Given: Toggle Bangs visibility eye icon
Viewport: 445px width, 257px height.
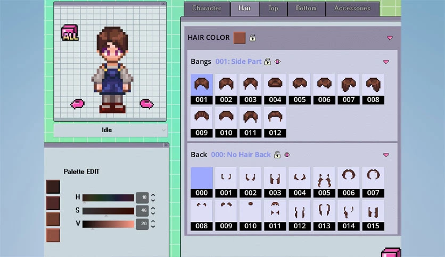Looking at the screenshot, I should 277,62.
